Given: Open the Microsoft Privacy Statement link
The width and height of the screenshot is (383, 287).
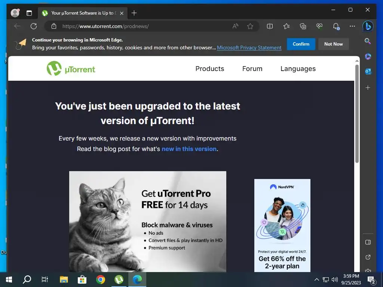Looking at the screenshot, I should pyautogui.click(x=249, y=47).
